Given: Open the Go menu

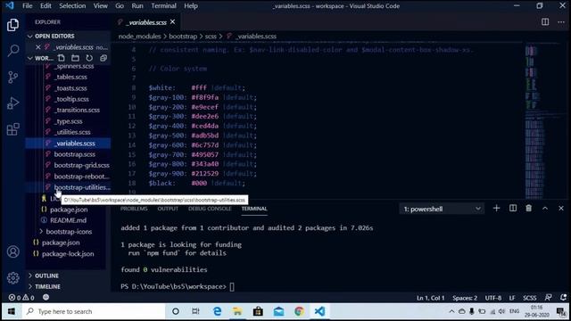Looking at the screenshot, I should coord(120,6).
